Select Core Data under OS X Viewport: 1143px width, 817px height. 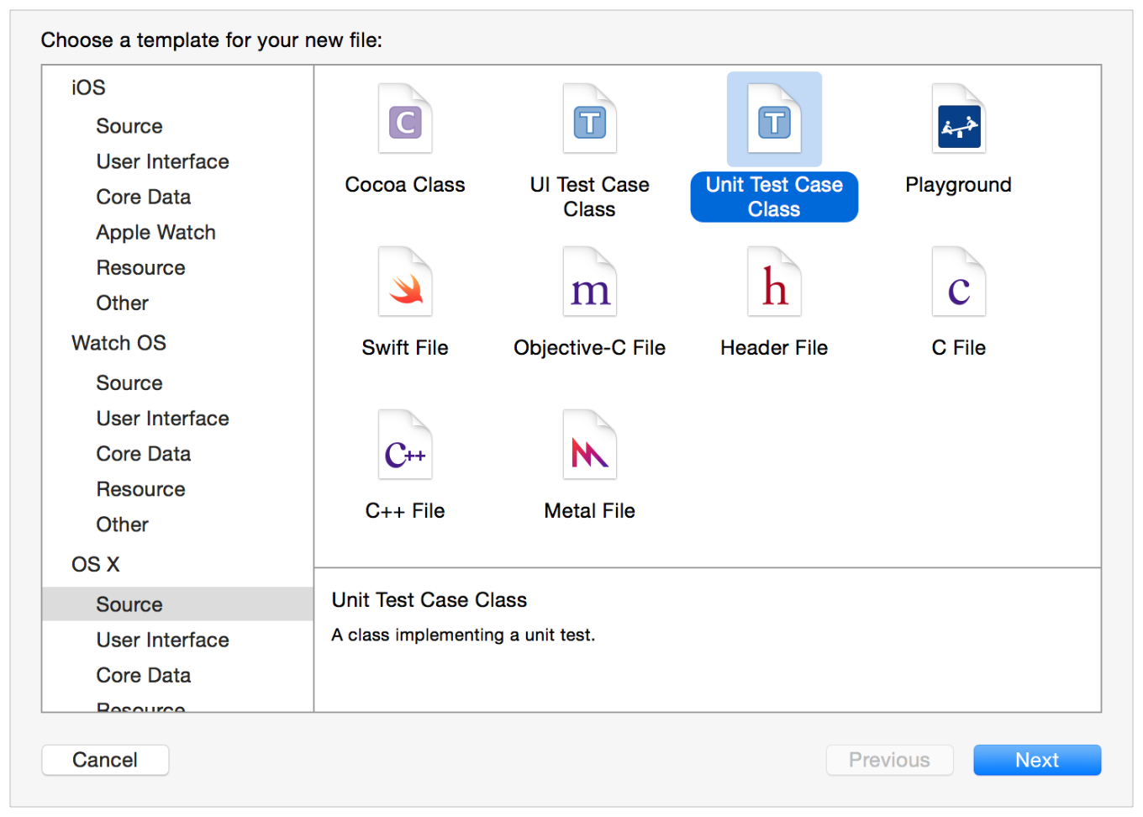point(144,676)
